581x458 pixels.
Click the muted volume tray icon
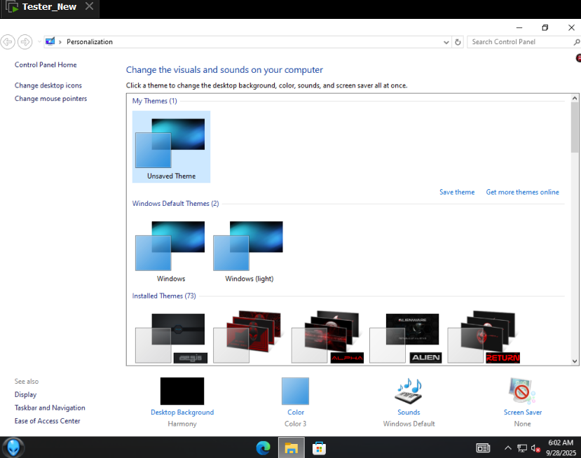536,447
